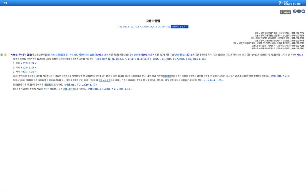Open the 고용노동부령 link in paragraph ③
This screenshot has height=191, width=306.
coord(105,80)
